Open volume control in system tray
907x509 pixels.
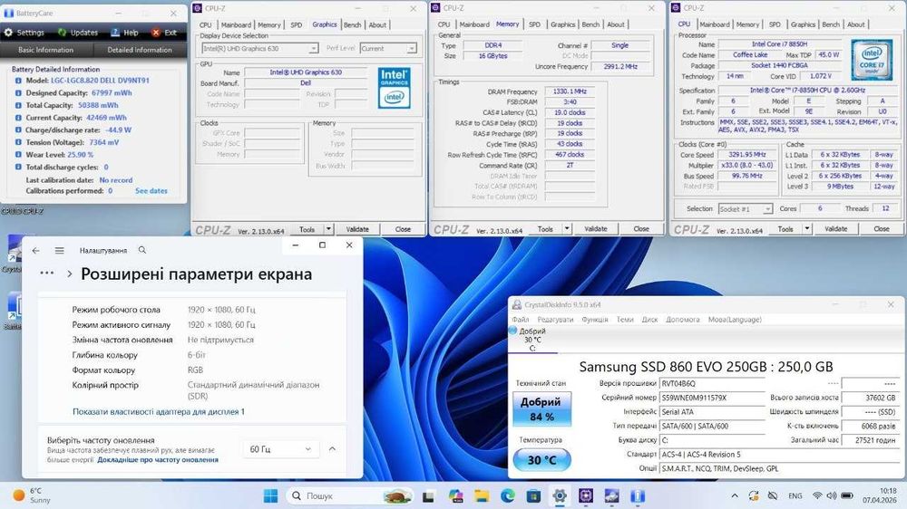click(832, 495)
